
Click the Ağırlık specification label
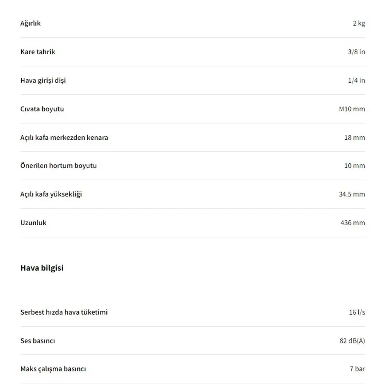[x=30, y=23]
